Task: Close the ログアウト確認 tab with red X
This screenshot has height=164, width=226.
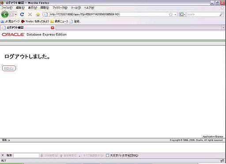Action: (x=53, y=27)
